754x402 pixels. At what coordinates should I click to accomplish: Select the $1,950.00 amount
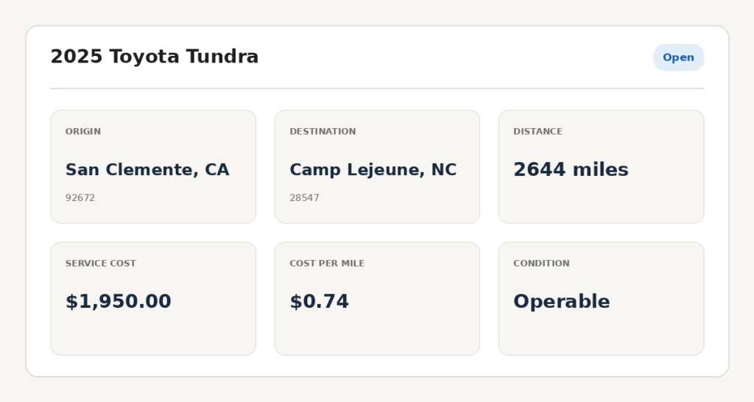[119, 302]
